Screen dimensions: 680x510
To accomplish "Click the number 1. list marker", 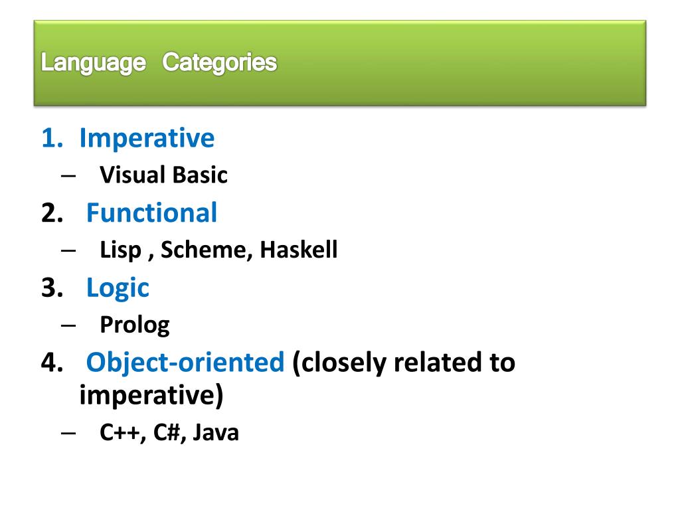I will coord(52,138).
